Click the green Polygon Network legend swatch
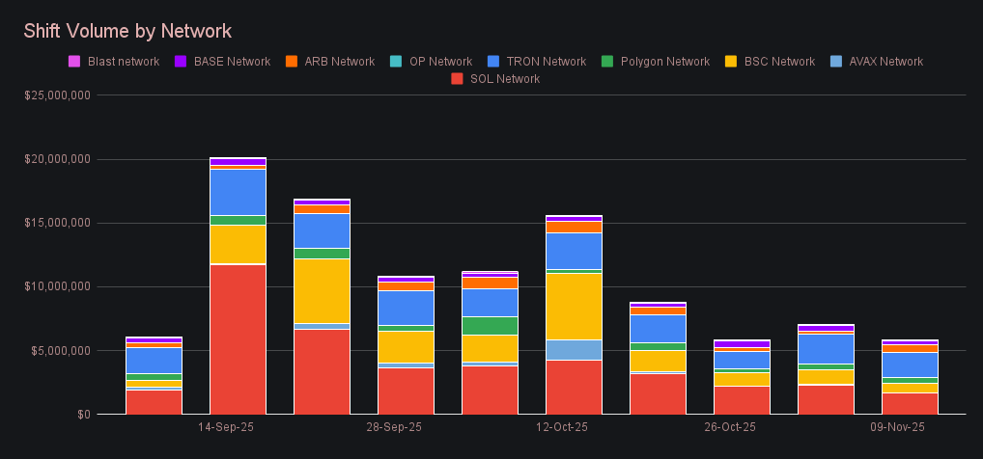Image resolution: width=983 pixels, height=459 pixels. tap(606, 62)
